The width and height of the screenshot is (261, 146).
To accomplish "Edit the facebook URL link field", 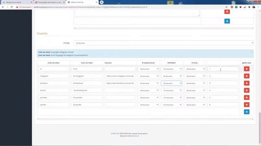I will (120, 83).
